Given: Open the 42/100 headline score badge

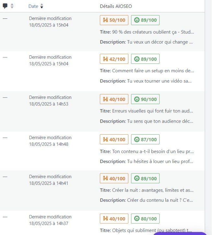Looking at the screenshot, I should [x=114, y=59].
